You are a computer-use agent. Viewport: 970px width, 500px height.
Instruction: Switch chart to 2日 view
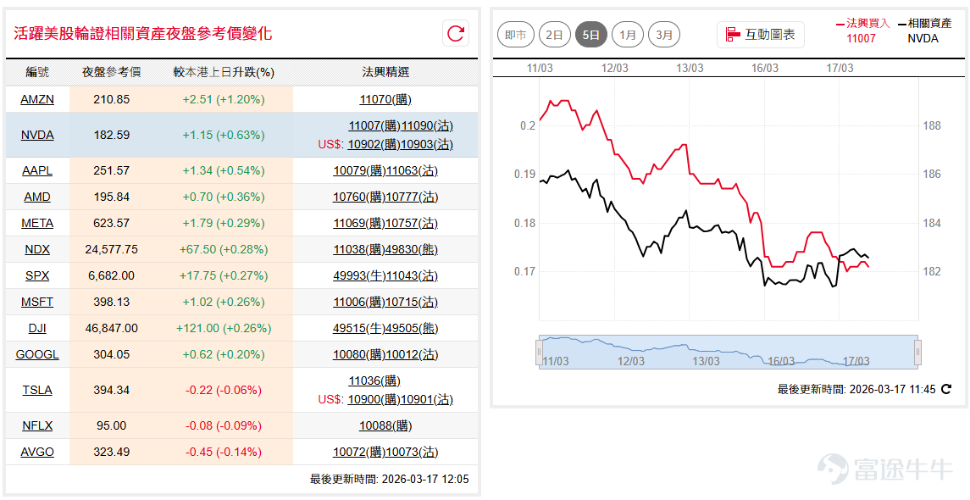click(x=554, y=35)
